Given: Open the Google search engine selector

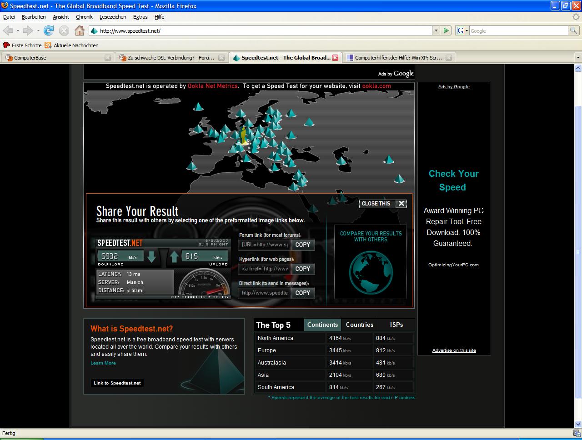Looking at the screenshot, I should (x=462, y=30).
